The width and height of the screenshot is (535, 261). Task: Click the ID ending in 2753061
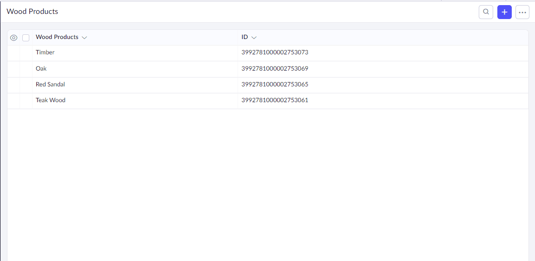pos(275,100)
